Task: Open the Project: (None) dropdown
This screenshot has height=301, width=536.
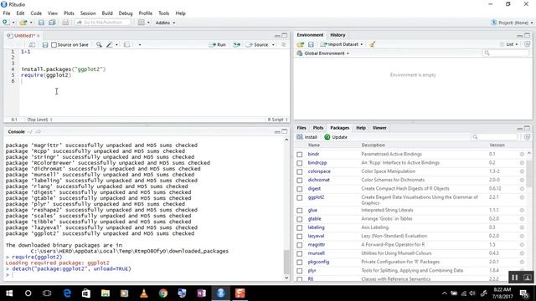Action: (x=512, y=23)
